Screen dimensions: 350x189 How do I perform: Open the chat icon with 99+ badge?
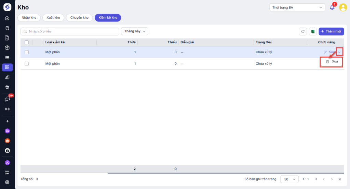coord(8,99)
